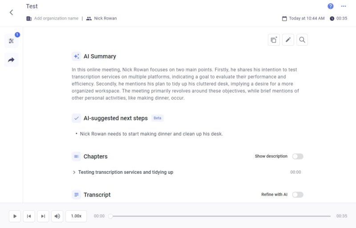This screenshot has height=228, width=356.
Task: Click the meeting title Test
Action: [32, 6]
